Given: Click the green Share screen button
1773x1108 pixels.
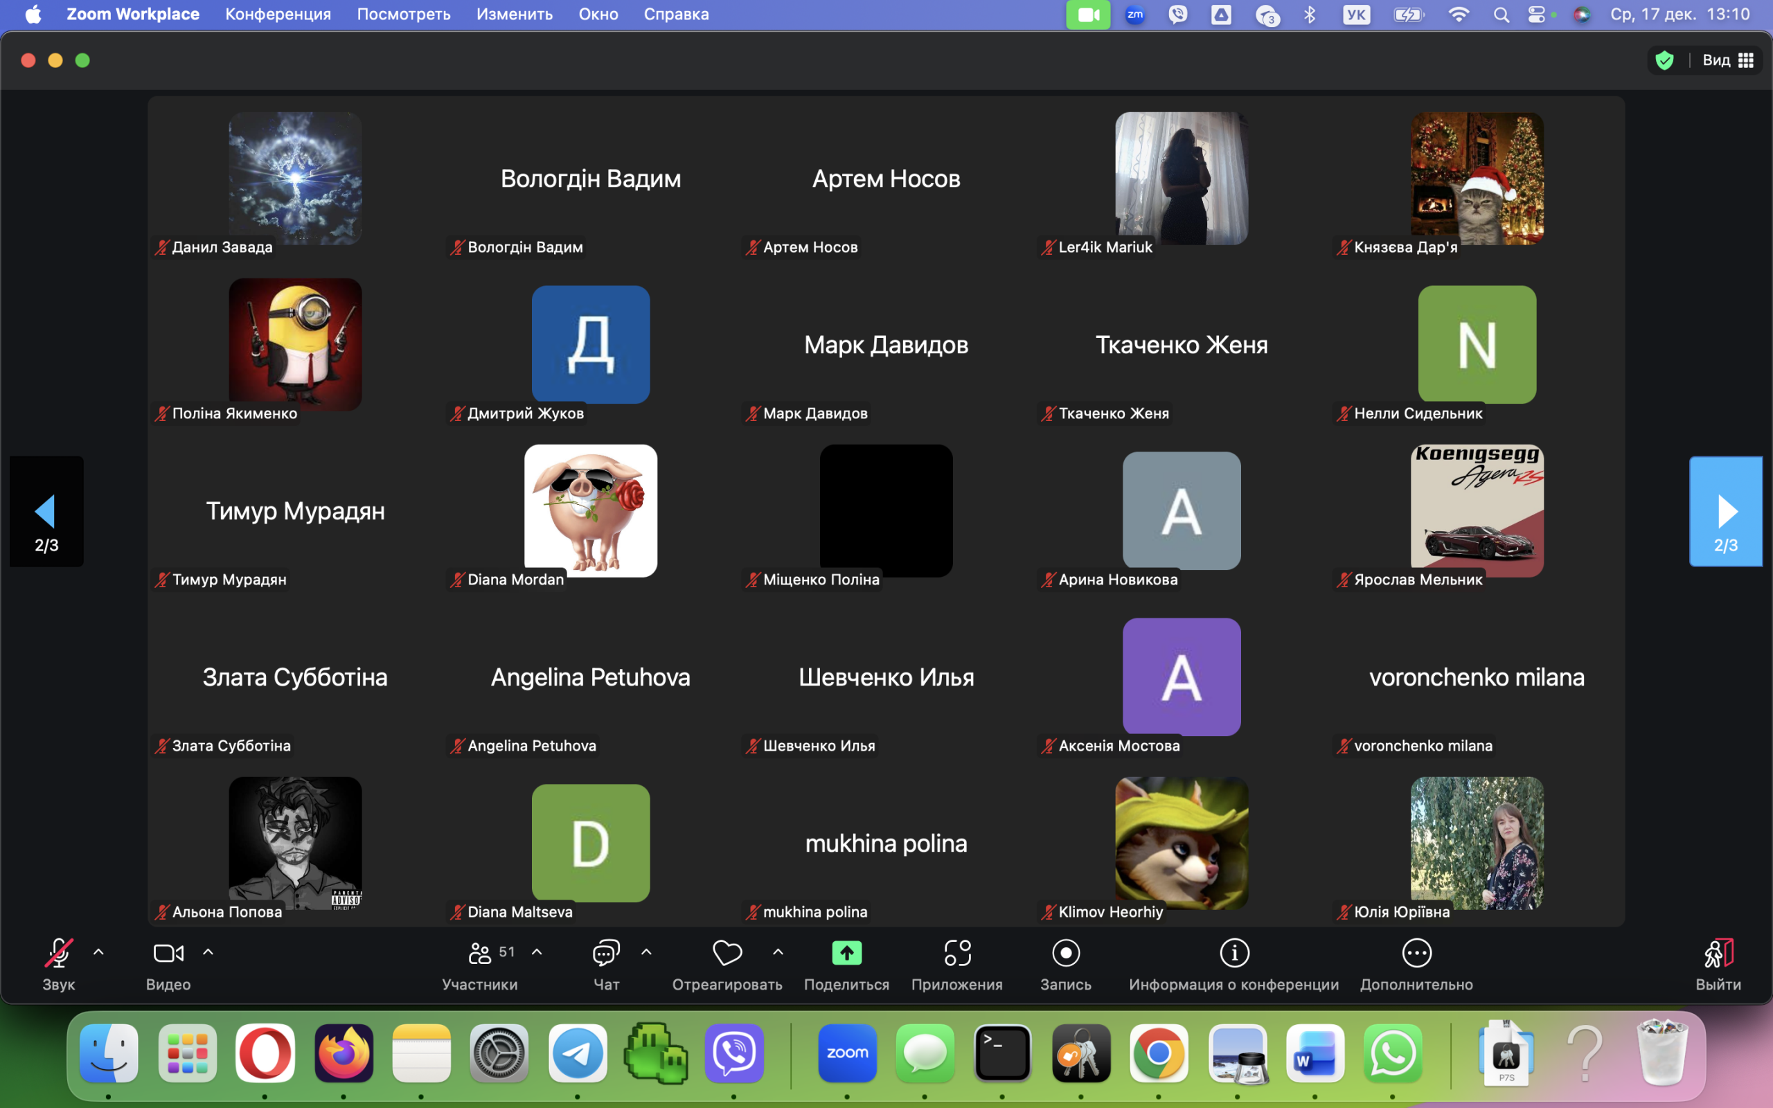Looking at the screenshot, I should click(x=846, y=953).
